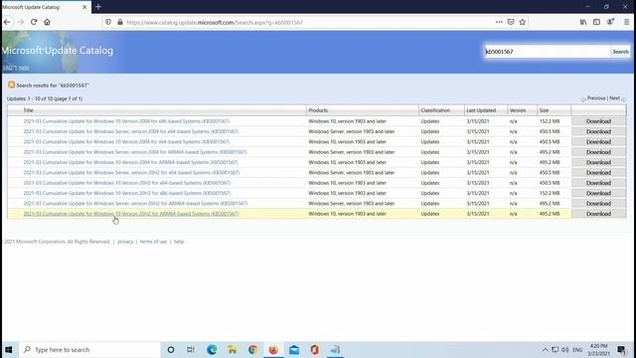
Task: Open Windows 10 Version 20H2 x86-based update link
Action: 126,193
